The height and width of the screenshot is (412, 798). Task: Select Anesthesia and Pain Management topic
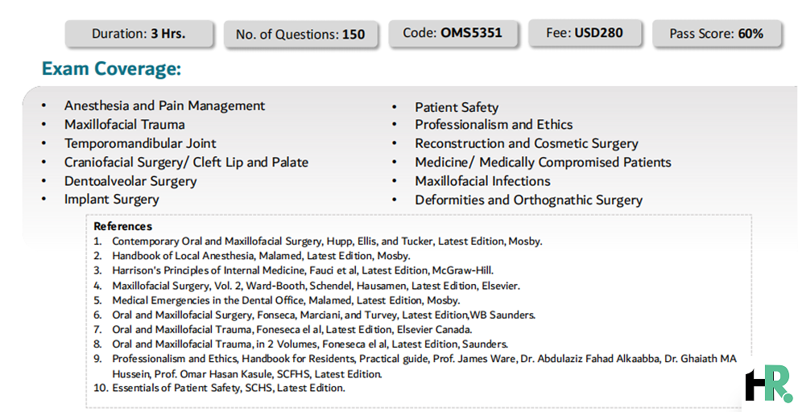(164, 105)
